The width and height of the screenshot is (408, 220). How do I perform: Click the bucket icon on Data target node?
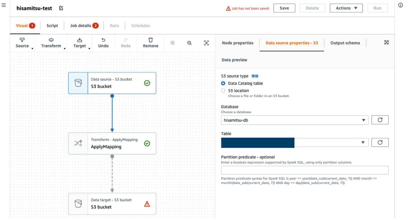78,203
